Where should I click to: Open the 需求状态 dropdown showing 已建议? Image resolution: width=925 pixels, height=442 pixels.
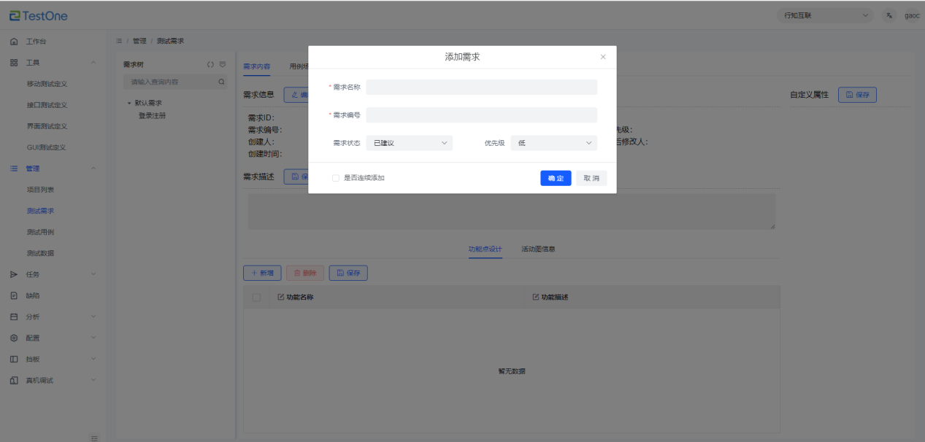tap(409, 143)
